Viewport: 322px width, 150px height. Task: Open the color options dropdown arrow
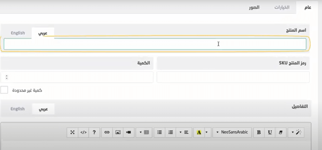coord(207,132)
